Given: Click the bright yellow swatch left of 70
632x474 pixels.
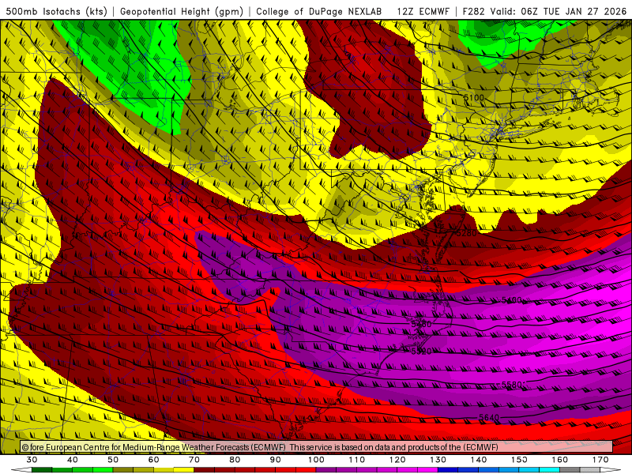Looking at the screenshot, I should tap(184, 470).
